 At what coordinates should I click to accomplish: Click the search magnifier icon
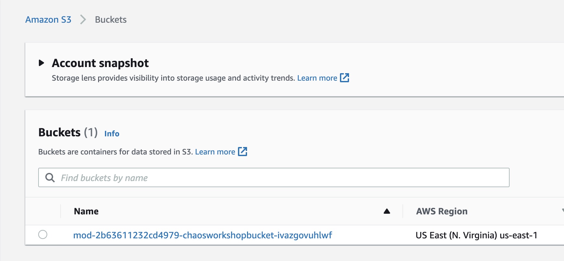coord(50,177)
